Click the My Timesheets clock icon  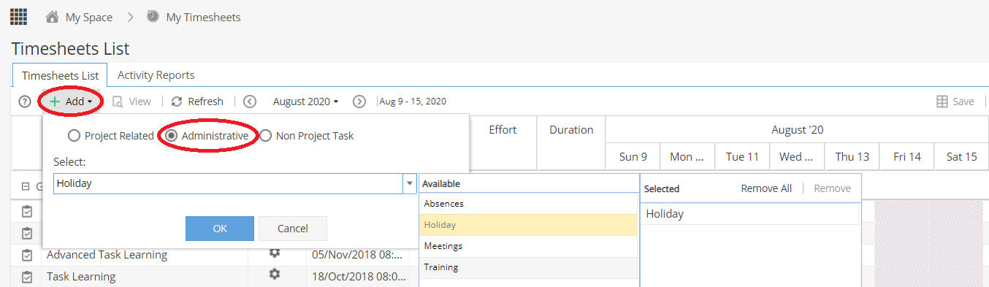153,16
